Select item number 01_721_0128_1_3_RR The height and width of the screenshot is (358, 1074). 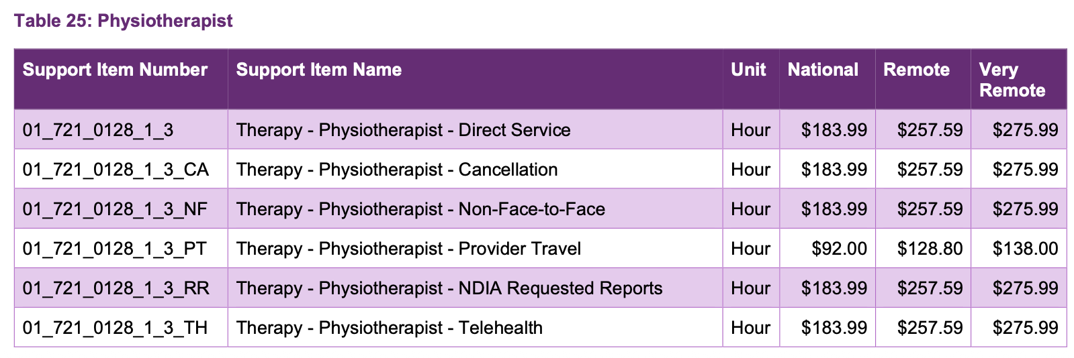pos(116,288)
